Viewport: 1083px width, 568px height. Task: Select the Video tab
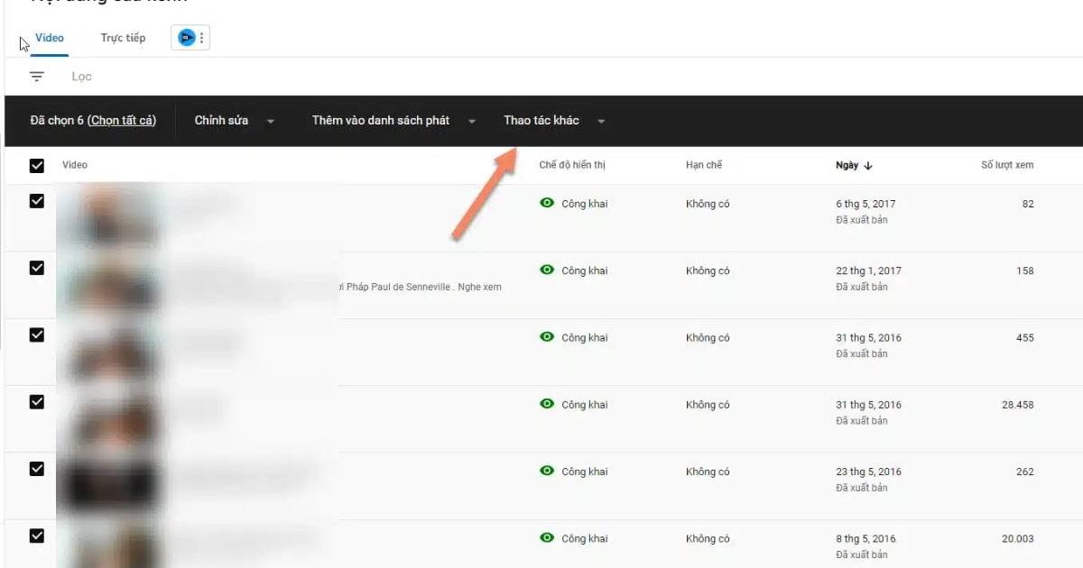[x=50, y=38]
